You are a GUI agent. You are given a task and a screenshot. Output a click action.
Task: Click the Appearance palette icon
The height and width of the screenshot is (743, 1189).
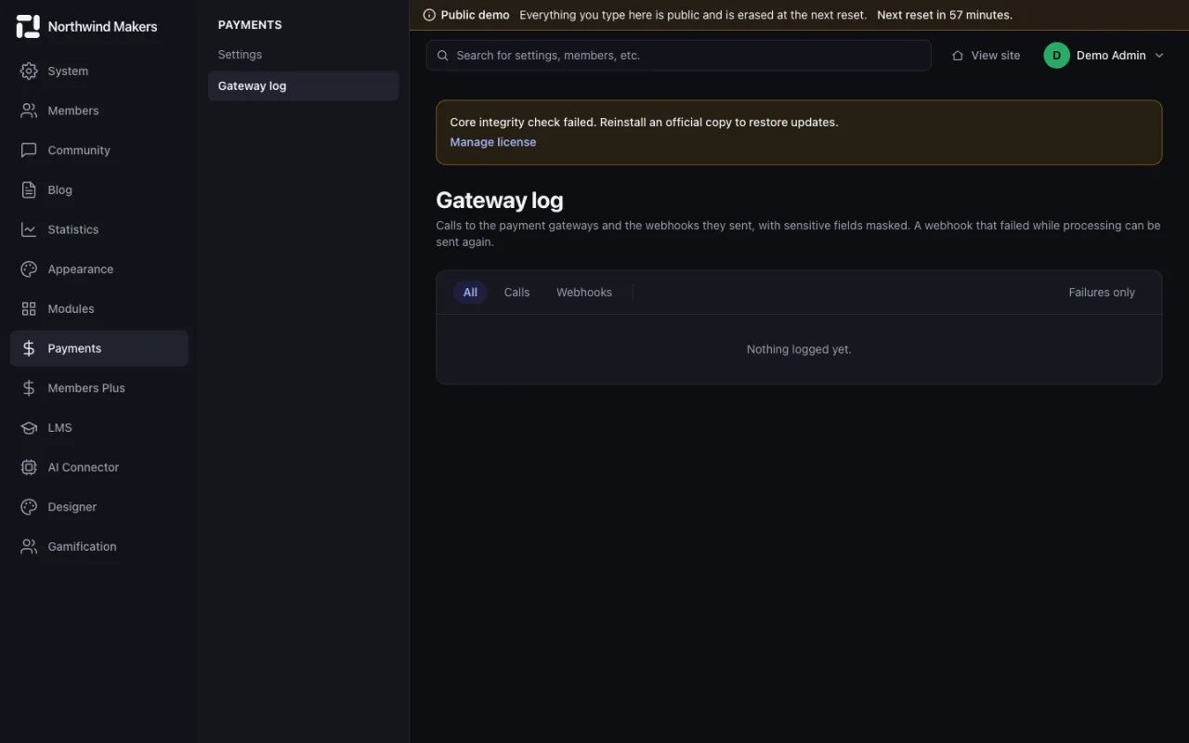[29, 269]
